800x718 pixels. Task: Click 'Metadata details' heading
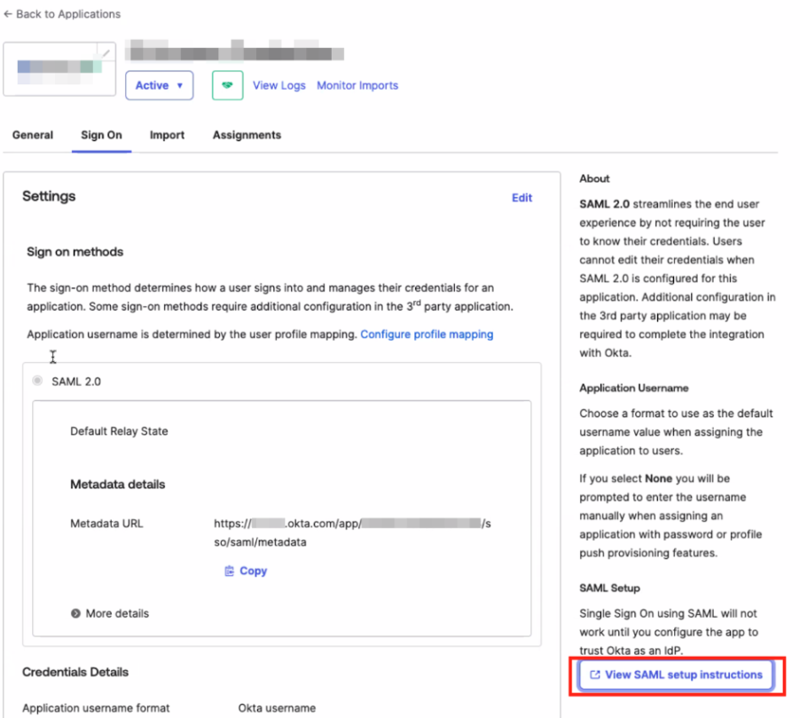(x=117, y=484)
